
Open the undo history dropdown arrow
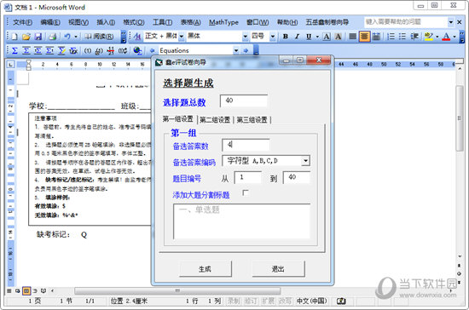[x=76, y=37]
